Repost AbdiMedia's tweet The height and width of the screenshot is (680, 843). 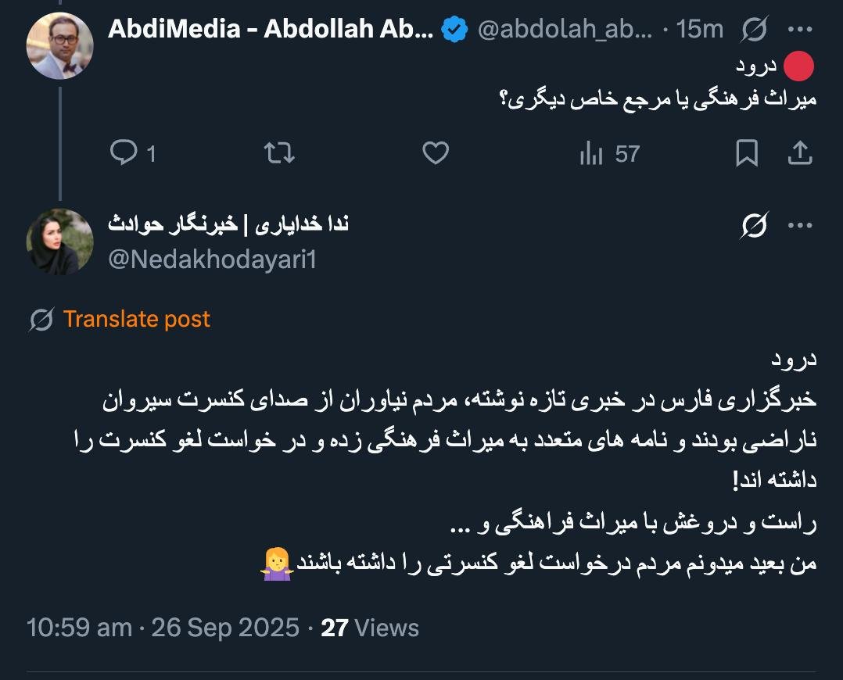click(279, 153)
